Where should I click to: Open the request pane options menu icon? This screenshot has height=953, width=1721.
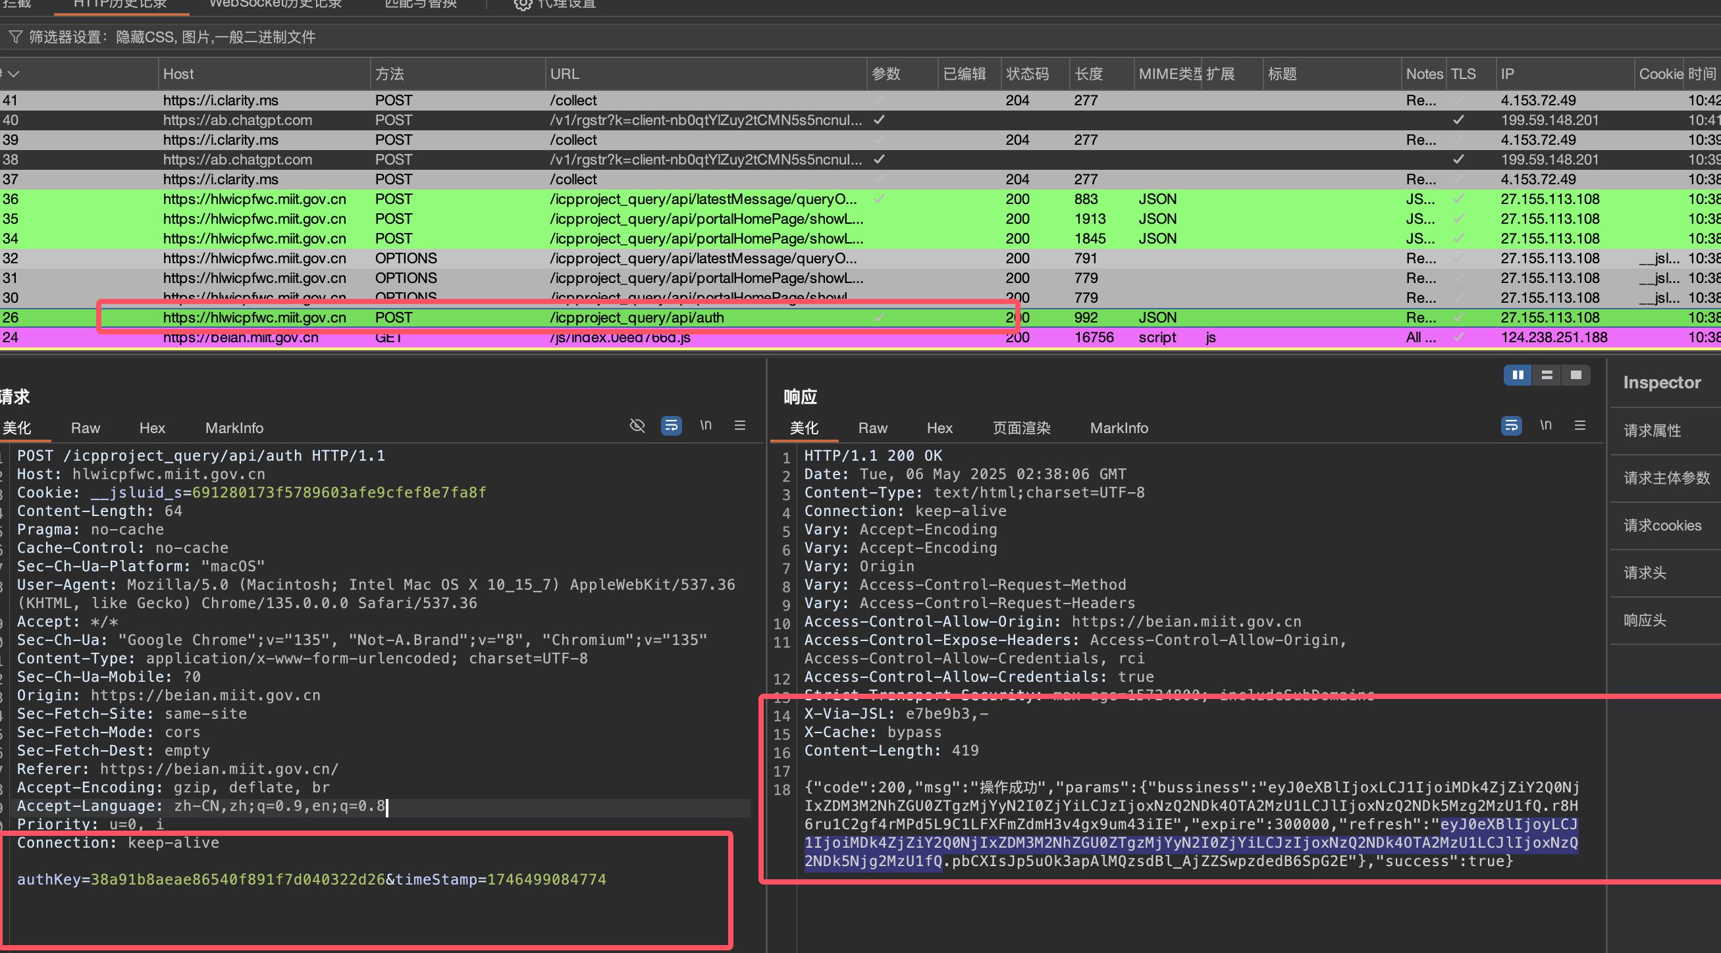pyautogui.click(x=739, y=425)
